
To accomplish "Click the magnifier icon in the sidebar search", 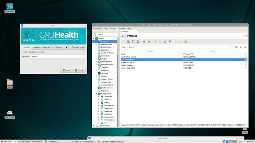I will [x=95, y=34].
